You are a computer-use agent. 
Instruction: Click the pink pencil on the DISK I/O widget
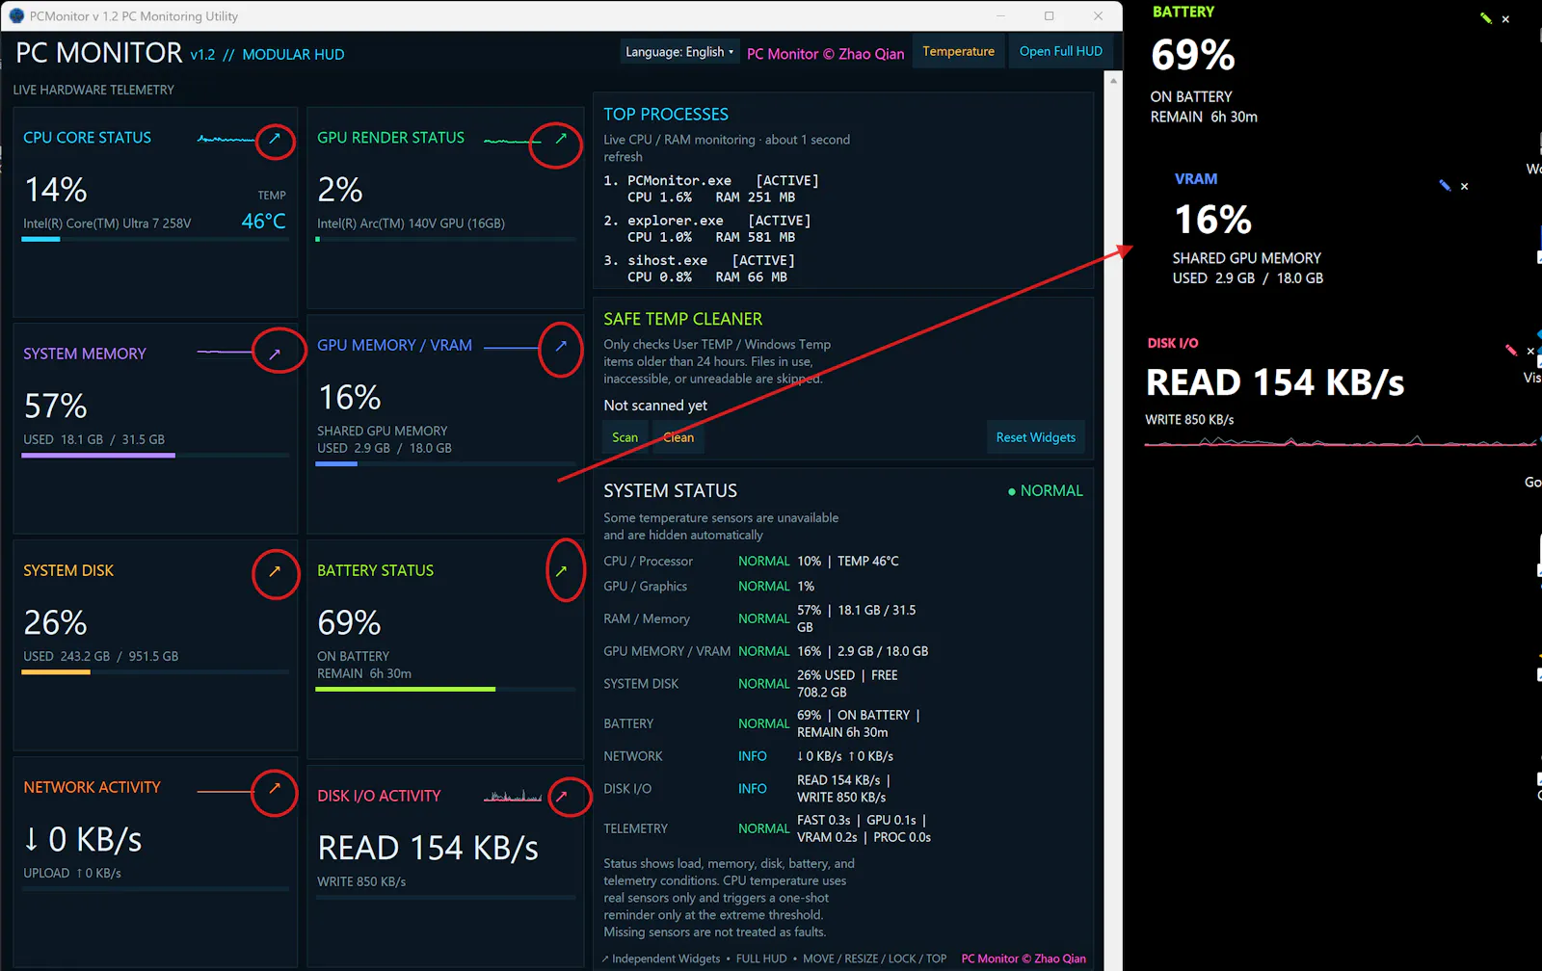pyautogui.click(x=1511, y=351)
